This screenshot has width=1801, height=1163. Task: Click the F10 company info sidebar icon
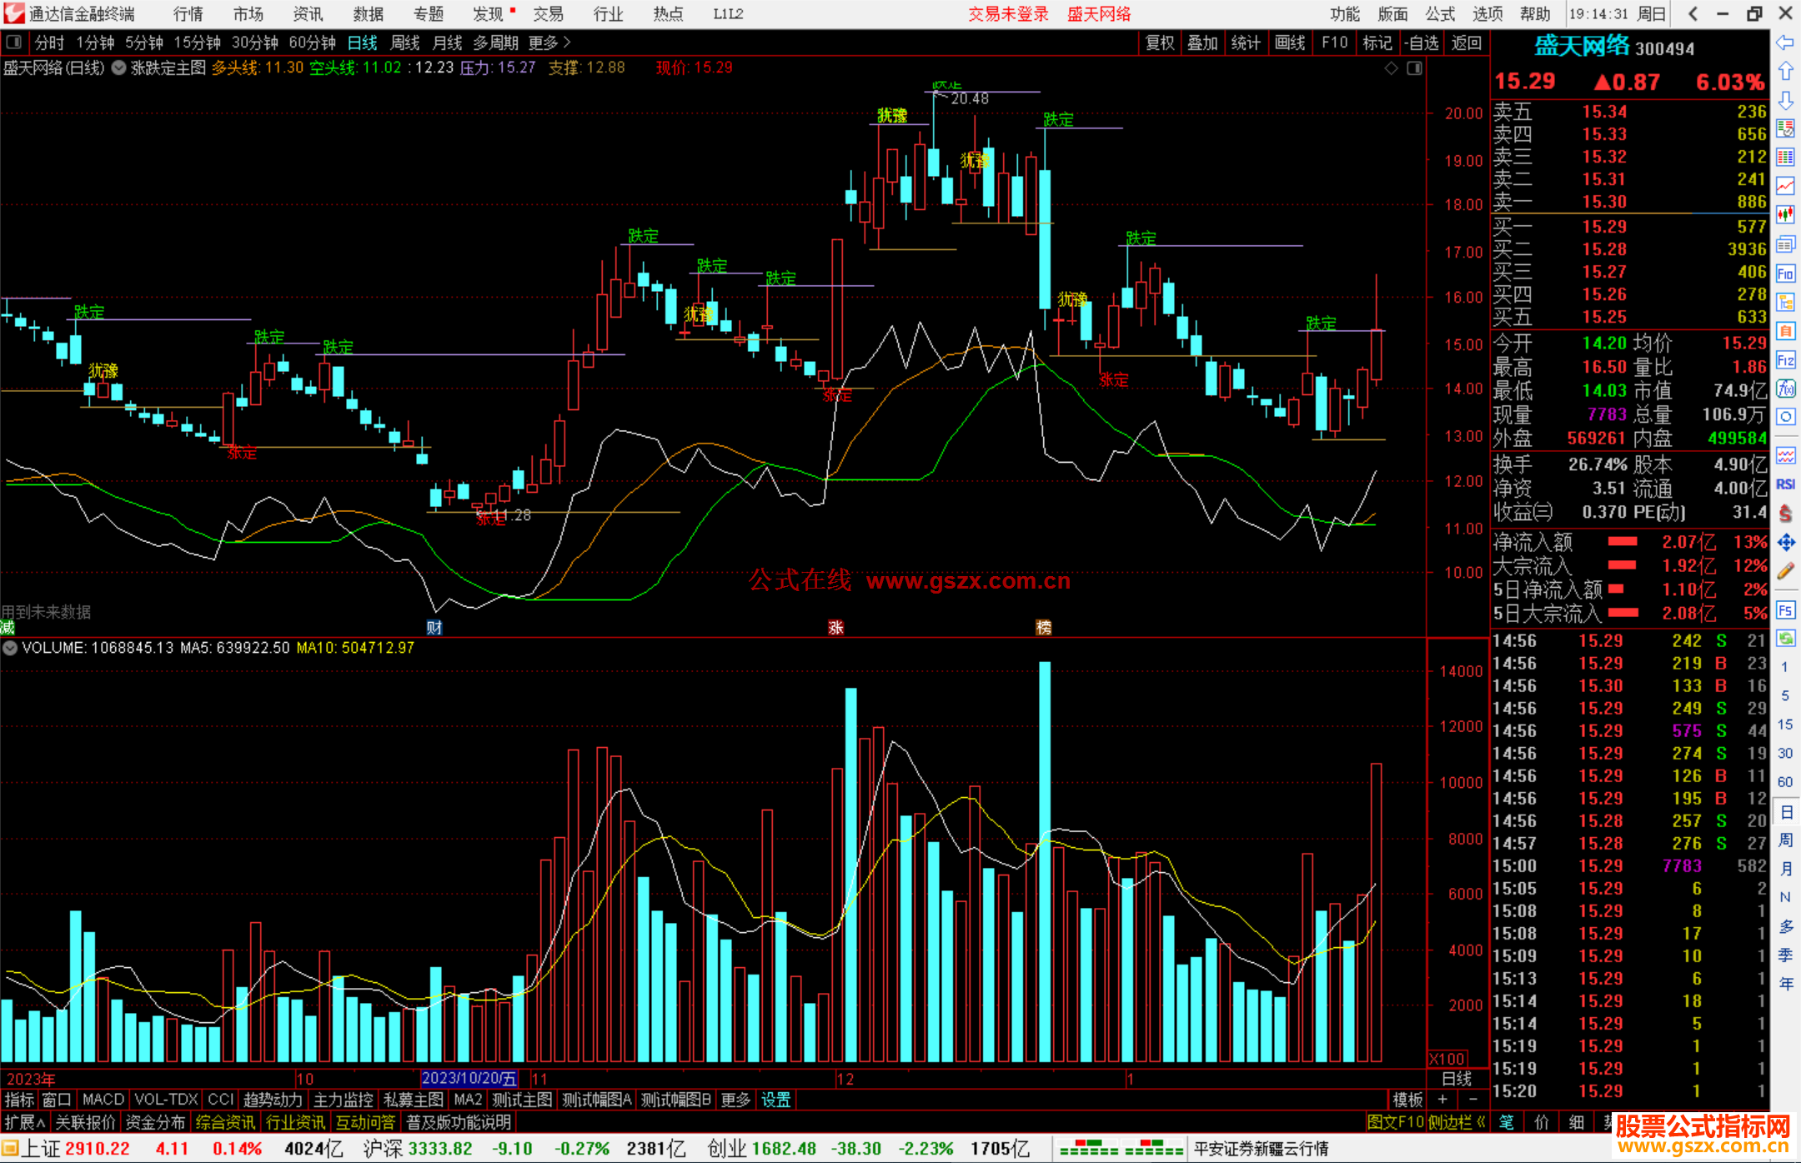tap(1785, 273)
